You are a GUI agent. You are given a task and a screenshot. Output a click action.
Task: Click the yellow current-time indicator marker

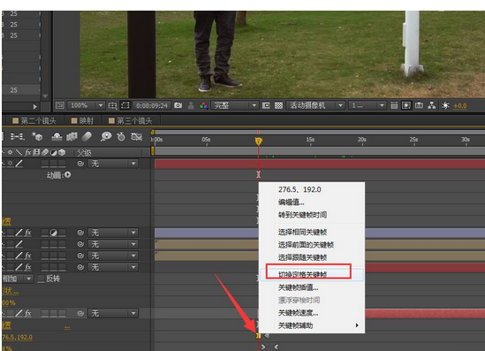[259, 141]
